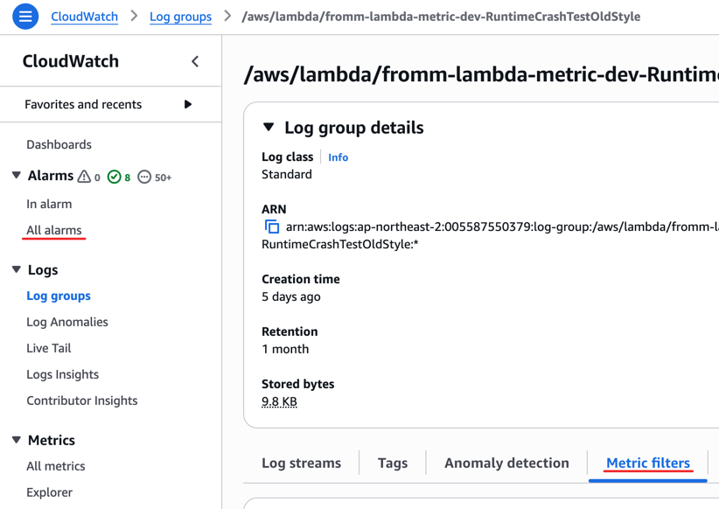Click the insufficient data ellipsis icon
The height and width of the screenshot is (509, 719).
144,177
